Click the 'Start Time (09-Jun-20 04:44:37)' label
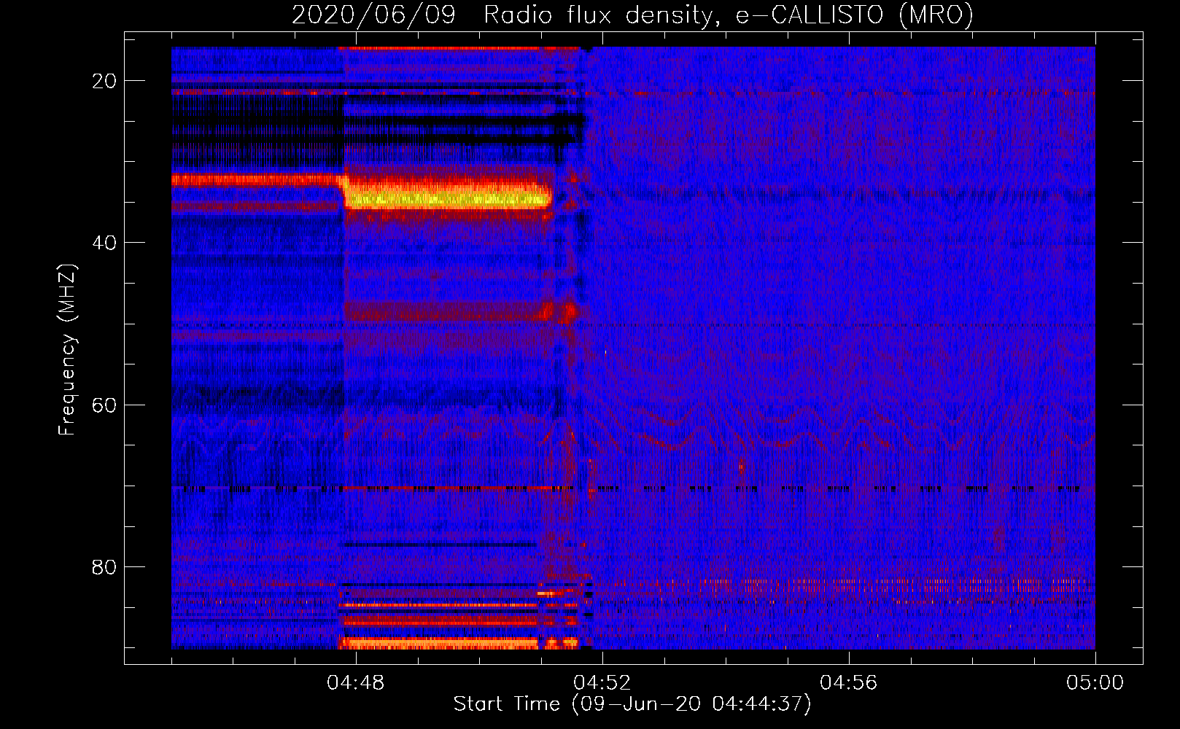Viewport: 1180px width, 729px height. tap(632, 704)
